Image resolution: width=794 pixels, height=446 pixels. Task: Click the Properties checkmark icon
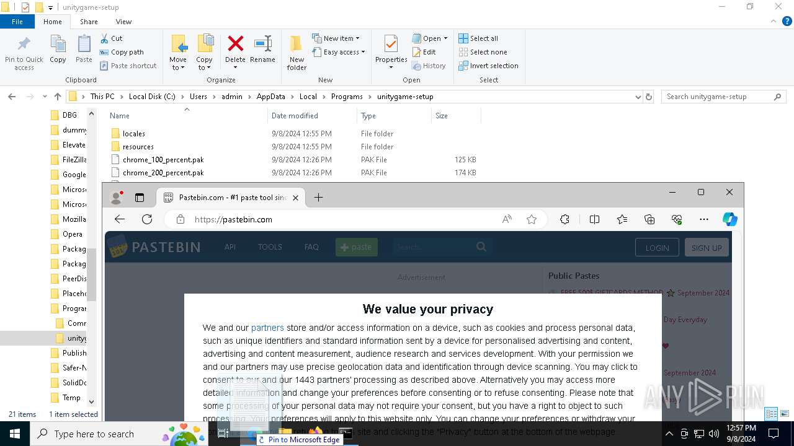tap(391, 44)
